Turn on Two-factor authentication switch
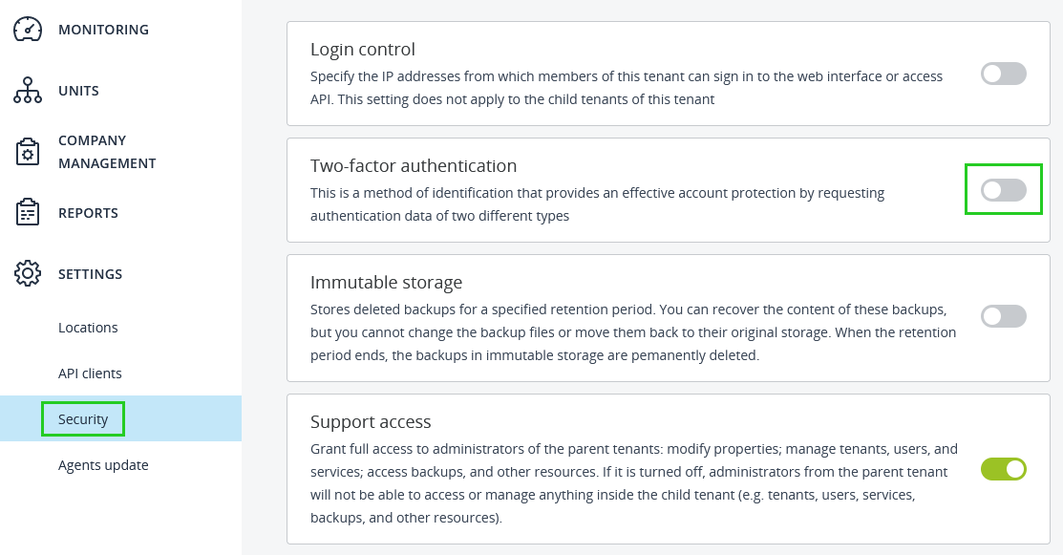Screen dimensions: 1063x555 (x=1003, y=190)
